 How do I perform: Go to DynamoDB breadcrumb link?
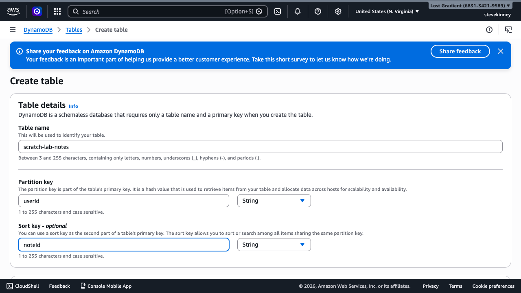[38, 30]
